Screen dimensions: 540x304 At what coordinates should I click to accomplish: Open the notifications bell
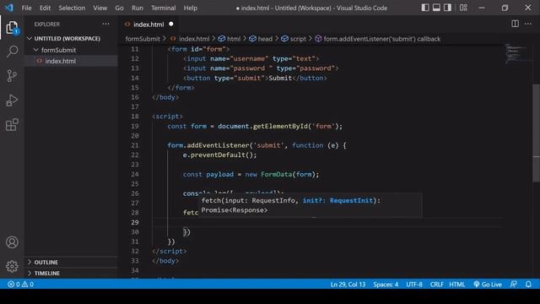coord(528,285)
